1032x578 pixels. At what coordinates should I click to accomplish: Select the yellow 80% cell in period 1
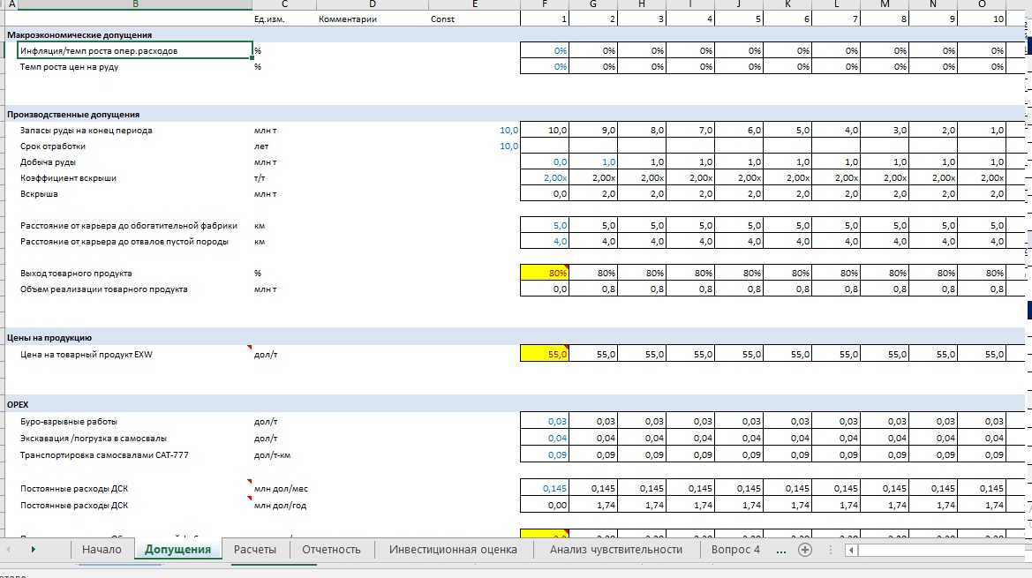(545, 273)
